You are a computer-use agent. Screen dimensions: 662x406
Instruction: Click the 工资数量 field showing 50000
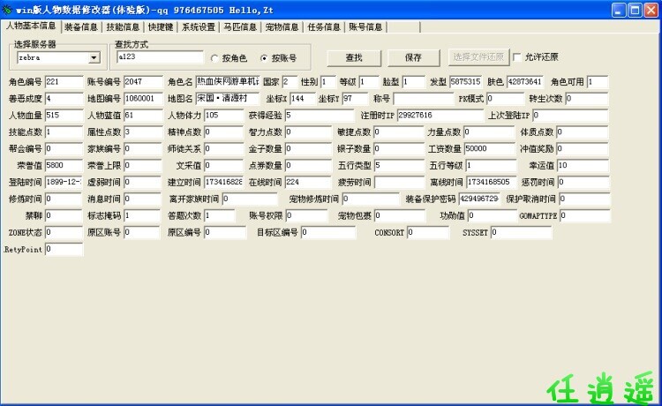coord(490,149)
